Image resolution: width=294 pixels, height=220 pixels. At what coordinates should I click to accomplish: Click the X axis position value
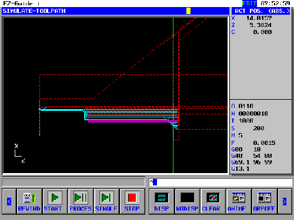click(259, 18)
